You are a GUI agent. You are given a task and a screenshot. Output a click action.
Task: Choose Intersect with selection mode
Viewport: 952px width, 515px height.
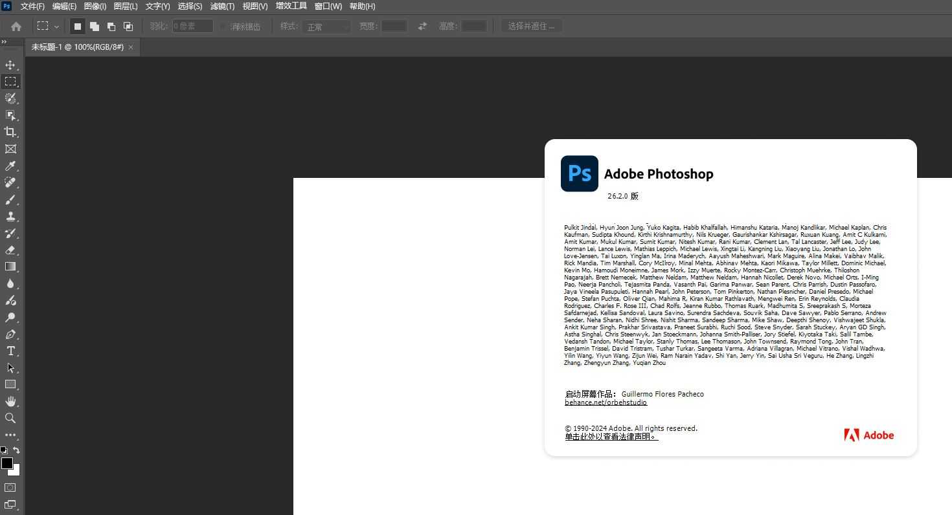(x=128, y=27)
